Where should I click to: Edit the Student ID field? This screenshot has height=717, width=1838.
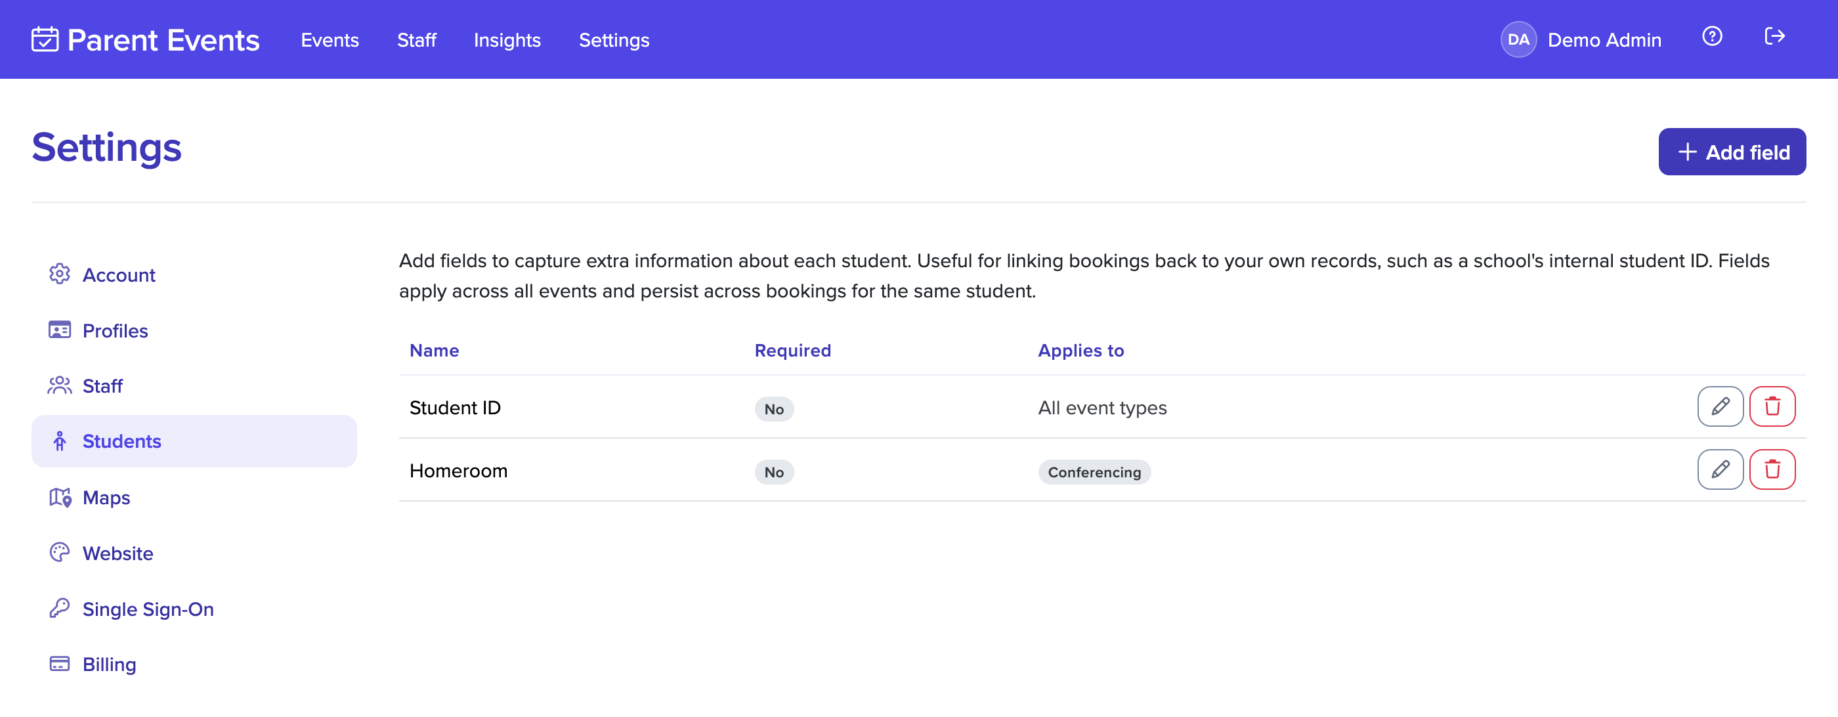[x=1720, y=406]
